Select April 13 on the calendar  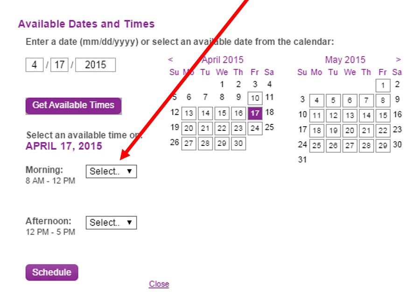pyautogui.click(x=189, y=113)
